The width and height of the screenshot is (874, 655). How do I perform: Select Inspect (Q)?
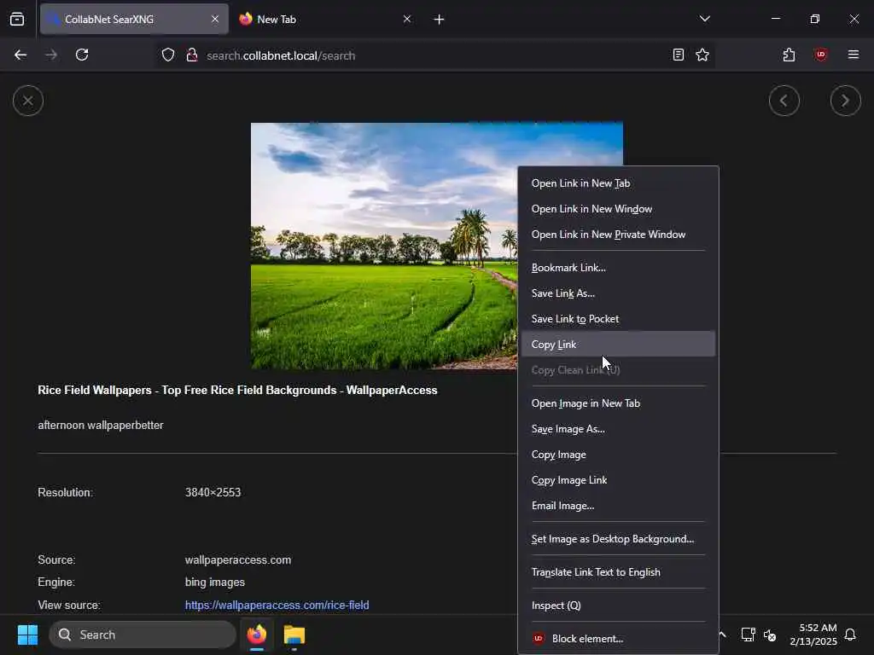coord(618,606)
